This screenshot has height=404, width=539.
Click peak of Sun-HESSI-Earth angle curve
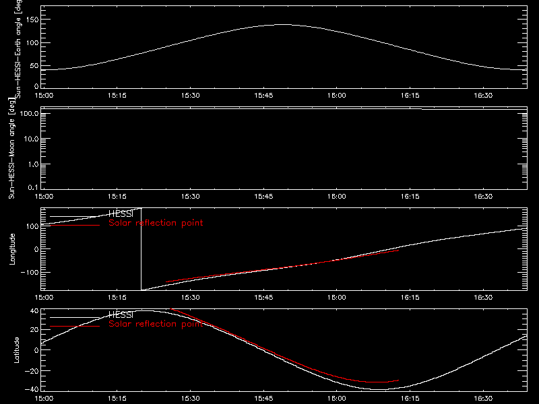pos(284,24)
